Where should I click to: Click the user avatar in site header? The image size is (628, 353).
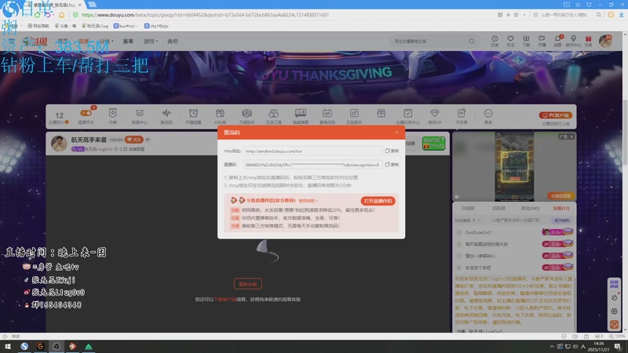tap(605, 41)
